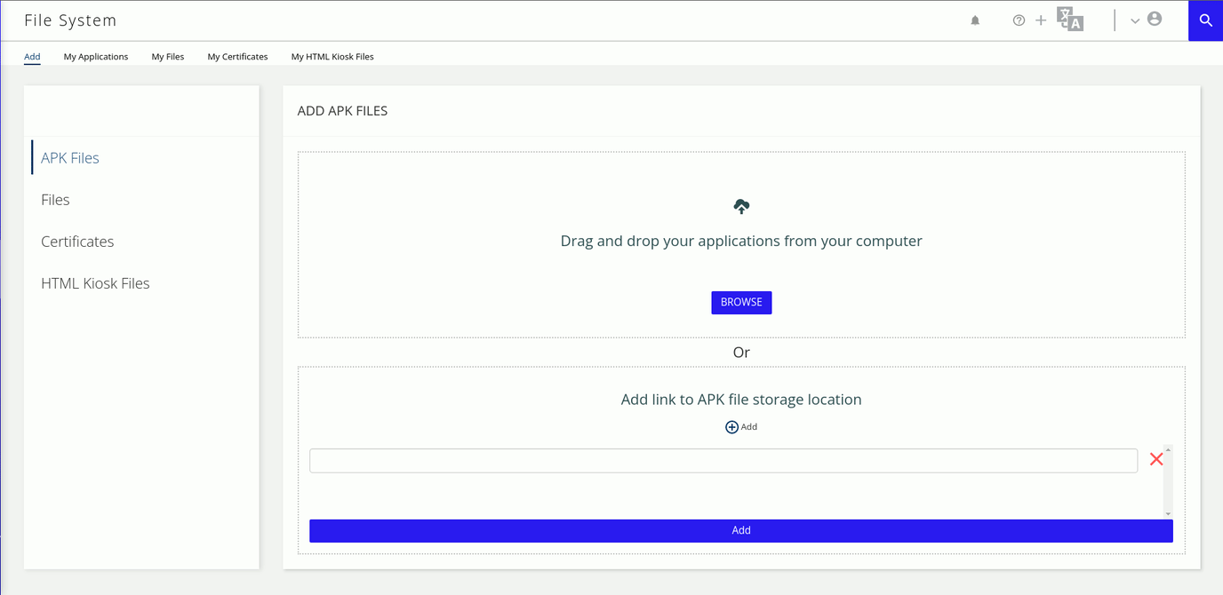
Task: Expand the account dropdown chevron
Action: coord(1135,20)
